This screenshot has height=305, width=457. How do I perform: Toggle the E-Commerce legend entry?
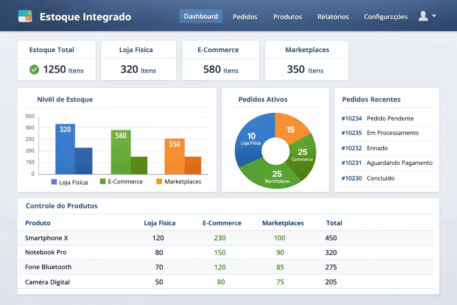click(x=121, y=181)
